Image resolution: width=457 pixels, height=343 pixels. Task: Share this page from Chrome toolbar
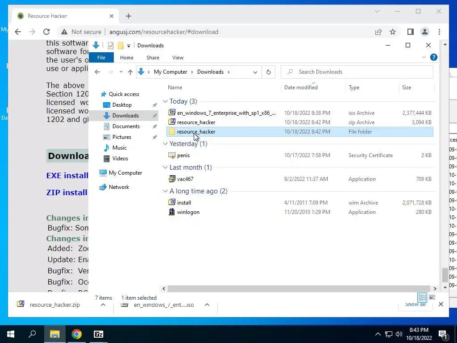coord(378,32)
